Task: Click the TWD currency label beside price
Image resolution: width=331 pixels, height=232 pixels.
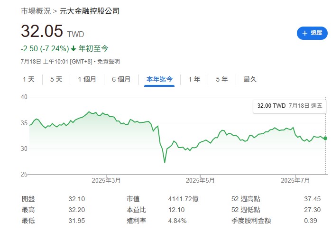Action: 75,34
